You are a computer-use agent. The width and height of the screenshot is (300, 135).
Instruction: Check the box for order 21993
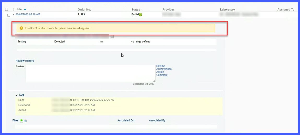pyautogui.click(x=9, y=15)
